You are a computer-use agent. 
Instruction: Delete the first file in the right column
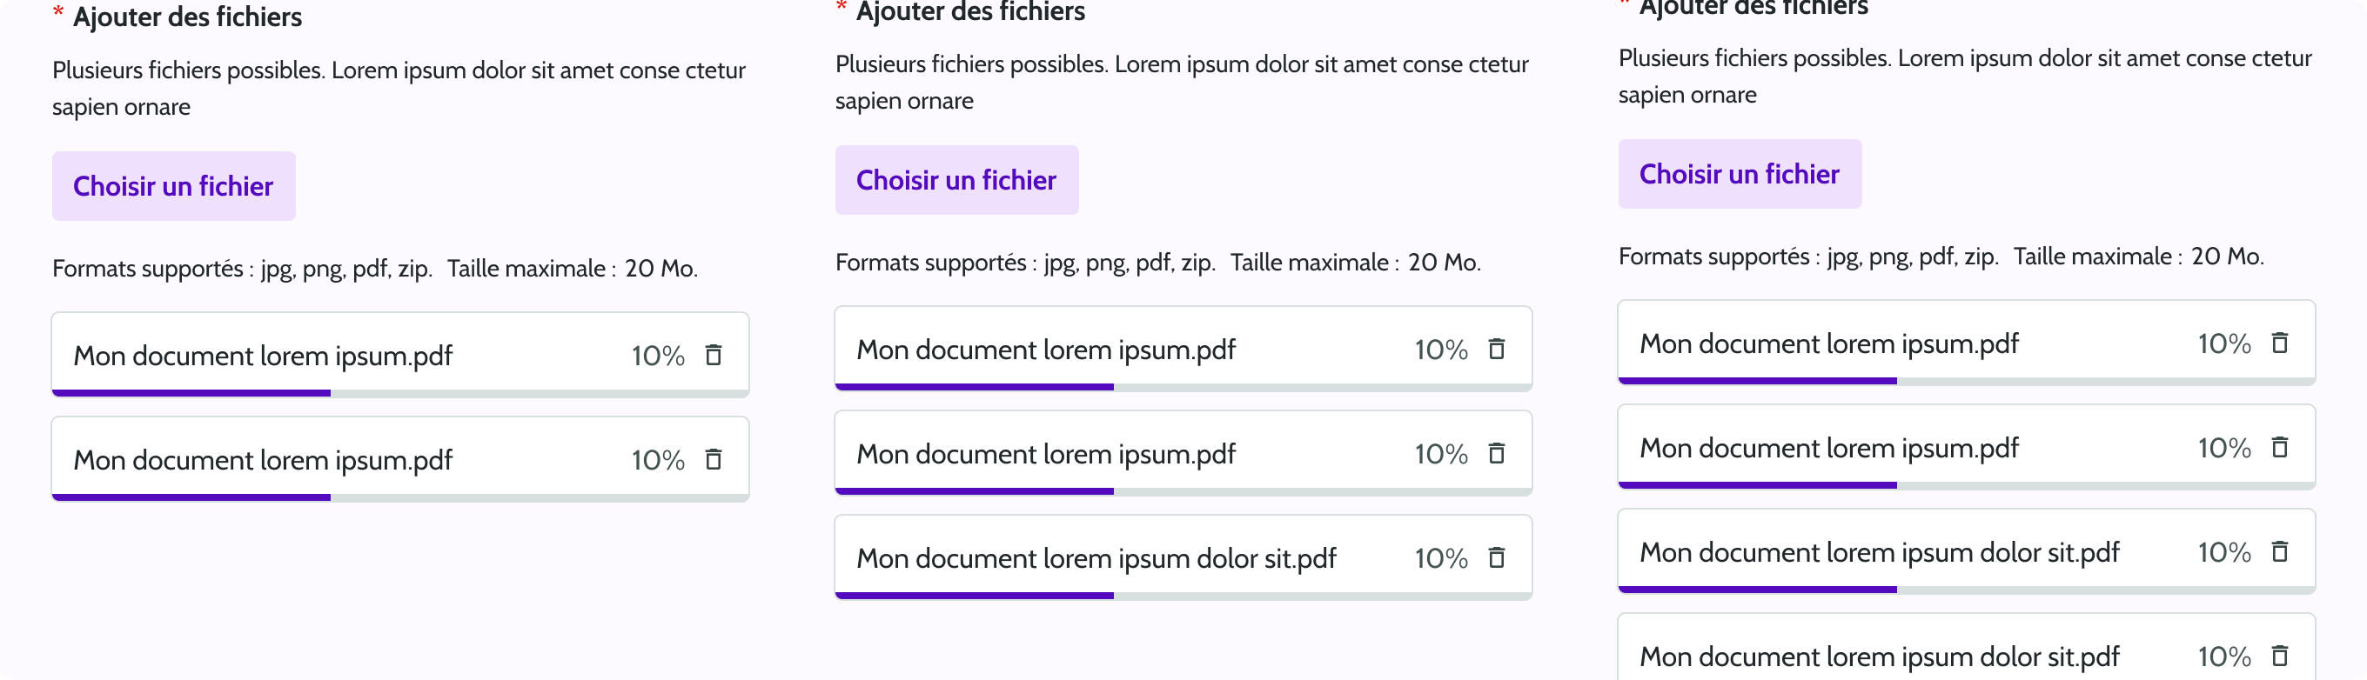(2282, 343)
